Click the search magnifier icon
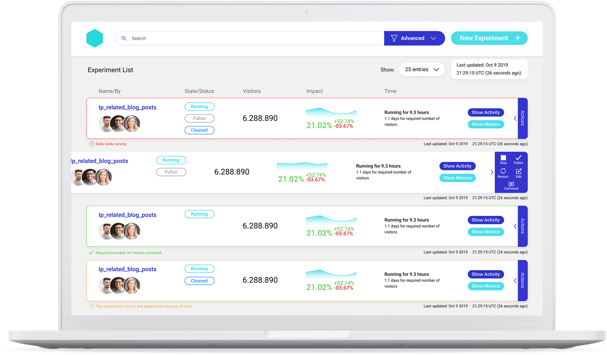The width and height of the screenshot is (607, 355). (124, 38)
